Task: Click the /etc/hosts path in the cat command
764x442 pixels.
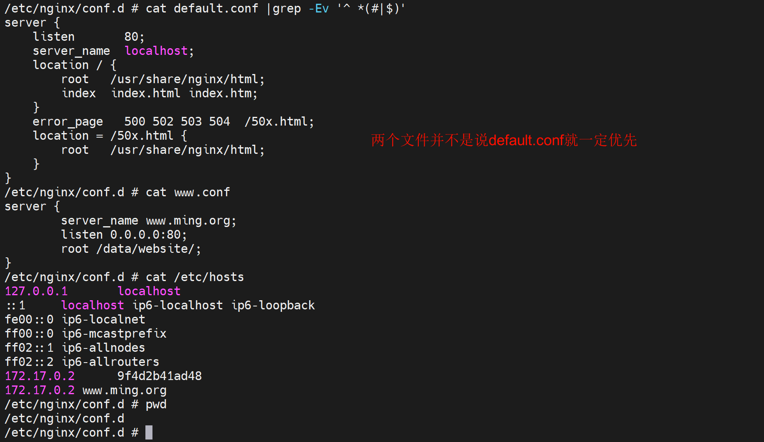Action: pos(209,277)
